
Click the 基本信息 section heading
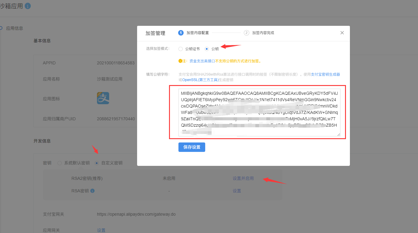(x=42, y=41)
